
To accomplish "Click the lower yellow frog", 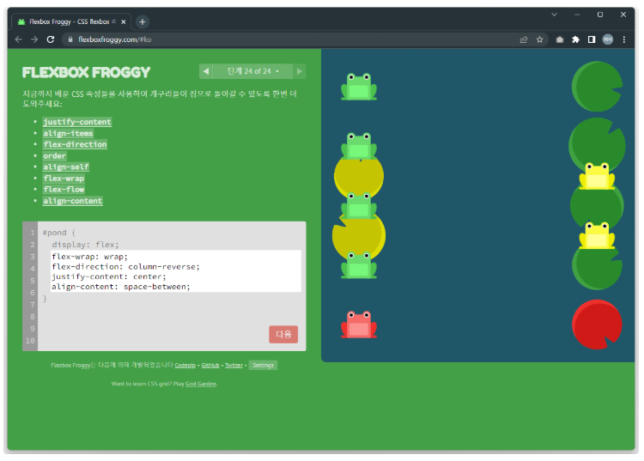I will click(597, 235).
